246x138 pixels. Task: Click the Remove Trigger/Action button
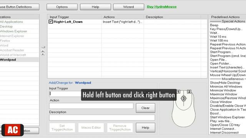tap(120, 128)
